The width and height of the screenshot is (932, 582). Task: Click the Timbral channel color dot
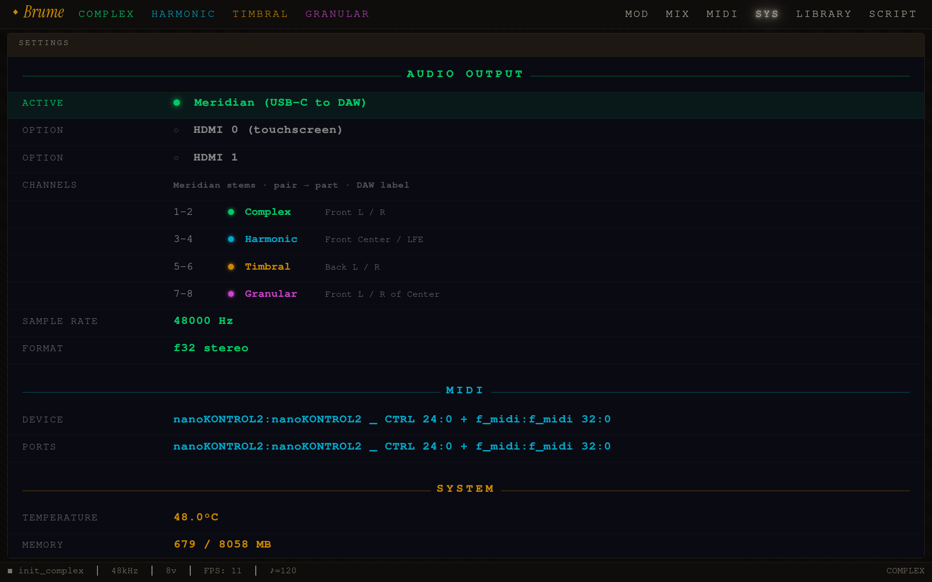point(231,266)
